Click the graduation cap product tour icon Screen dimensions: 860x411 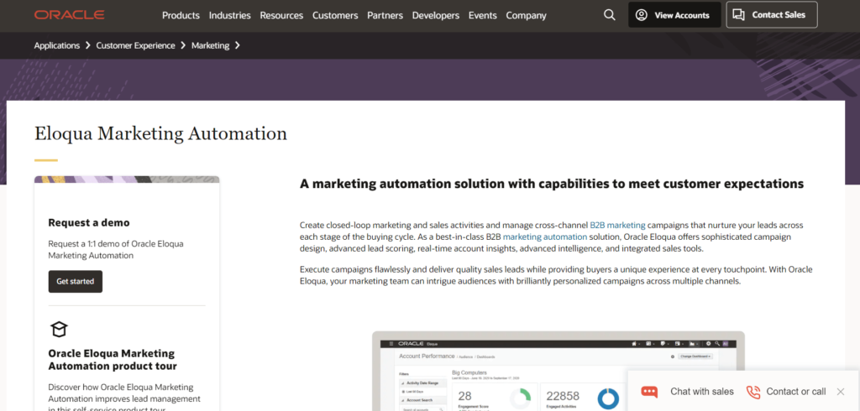point(59,330)
